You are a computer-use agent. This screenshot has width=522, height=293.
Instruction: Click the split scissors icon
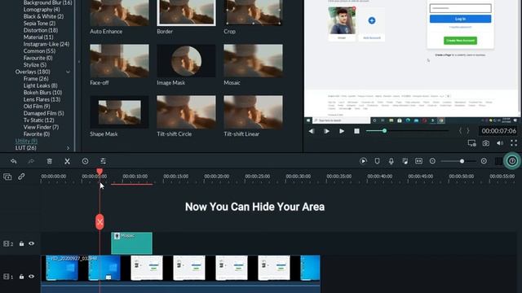[x=67, y=161]
